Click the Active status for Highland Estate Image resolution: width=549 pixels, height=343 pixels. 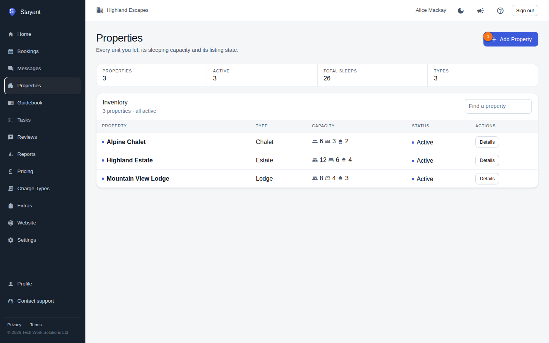pyautogui.click(x=422, y=160)
